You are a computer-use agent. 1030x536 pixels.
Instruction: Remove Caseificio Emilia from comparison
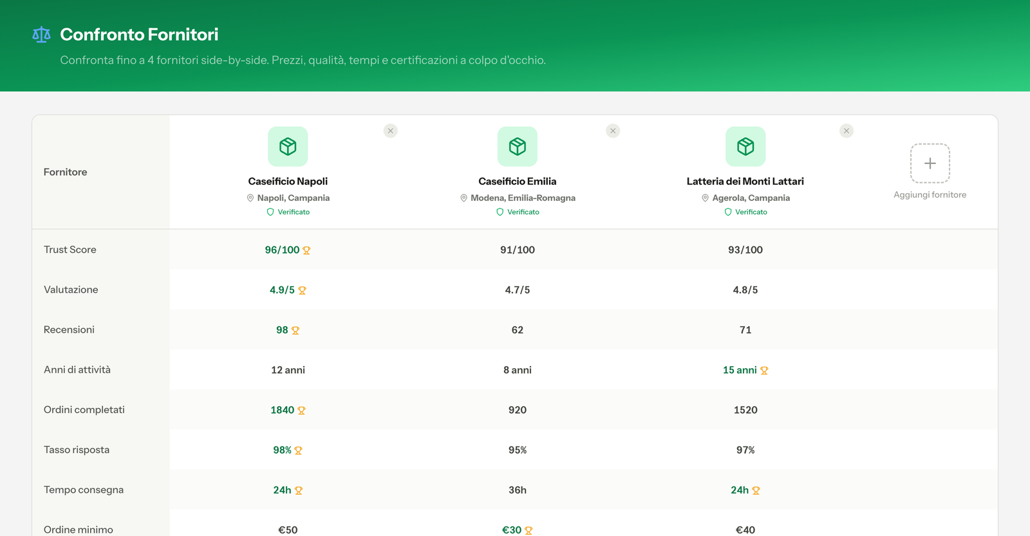tap(613, 131)
